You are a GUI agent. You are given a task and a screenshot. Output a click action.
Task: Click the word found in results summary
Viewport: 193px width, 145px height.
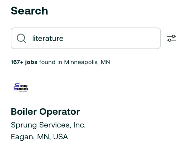tap(47, 62)
